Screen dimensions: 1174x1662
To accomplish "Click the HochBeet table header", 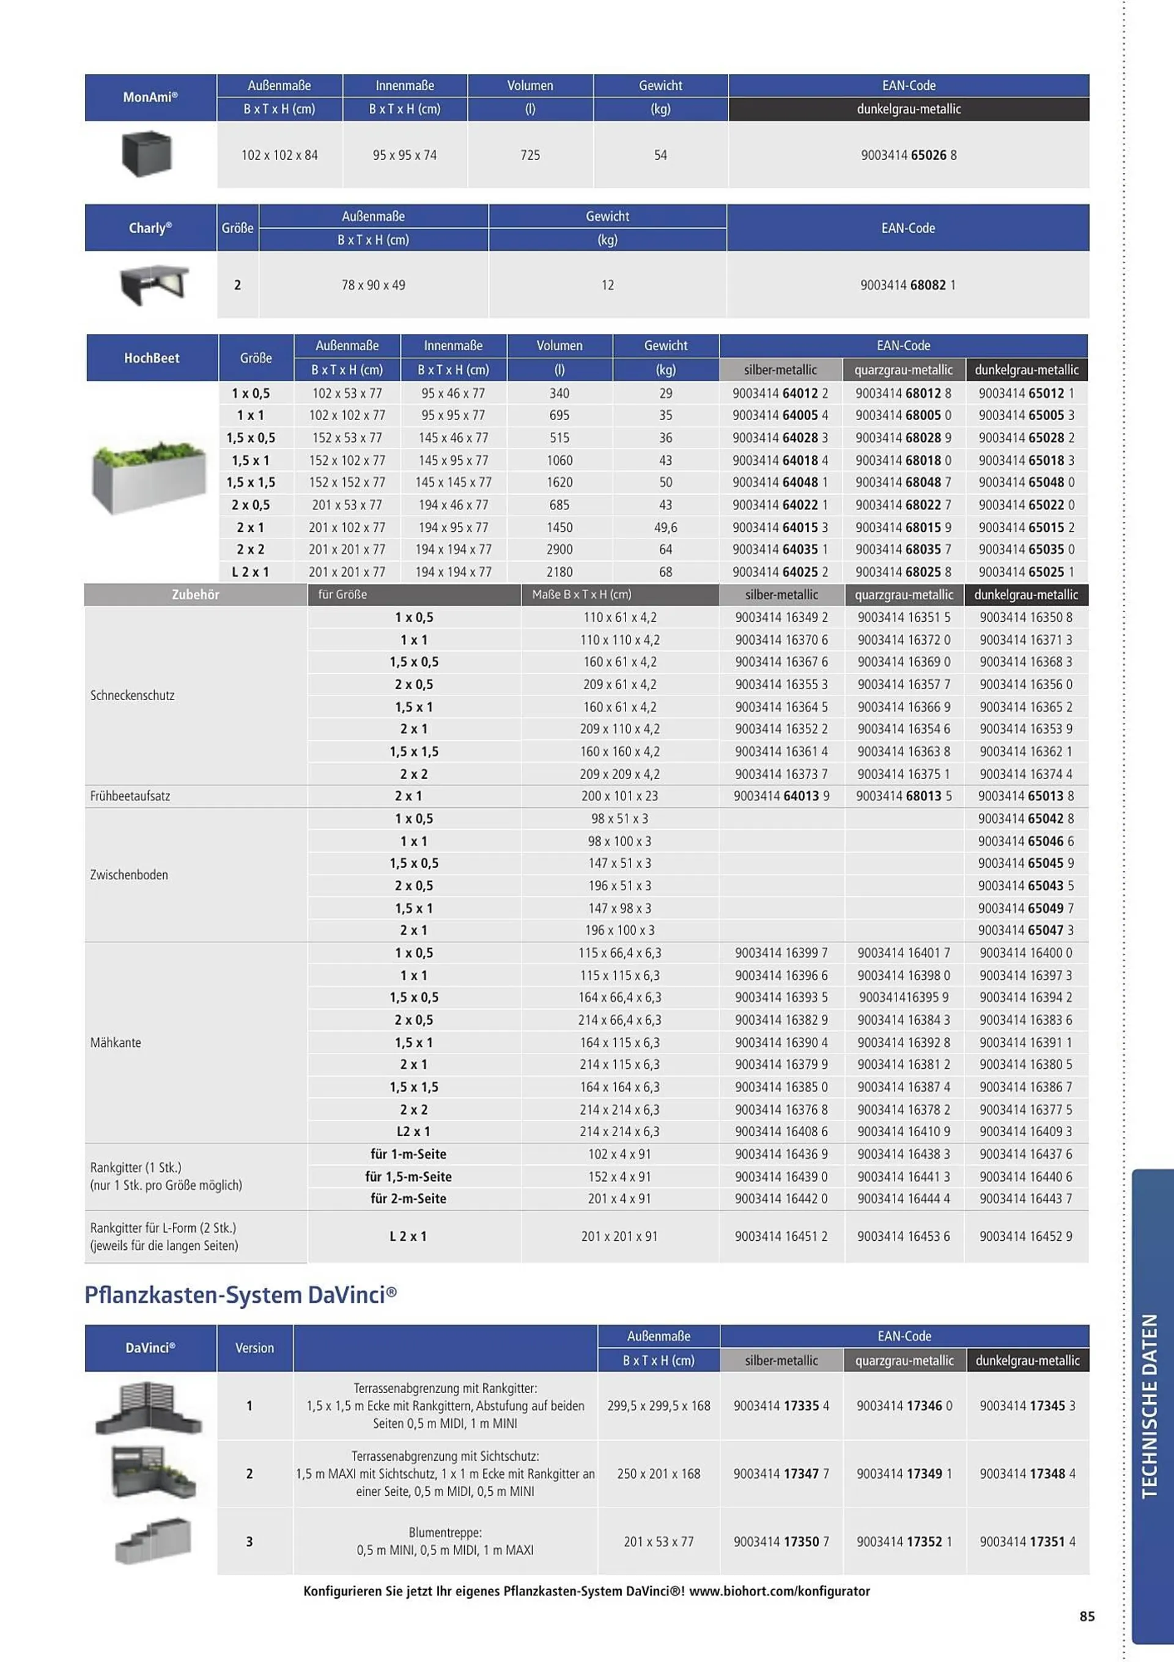I will 152,358.
